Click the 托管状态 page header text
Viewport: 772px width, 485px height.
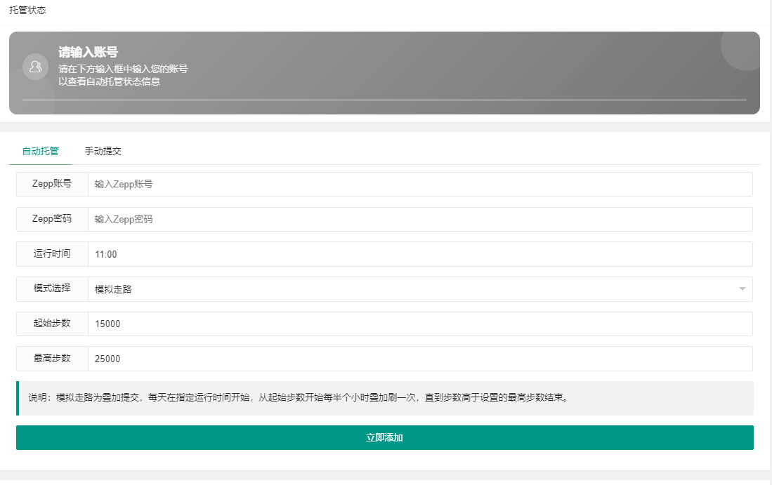pos(27,11)
